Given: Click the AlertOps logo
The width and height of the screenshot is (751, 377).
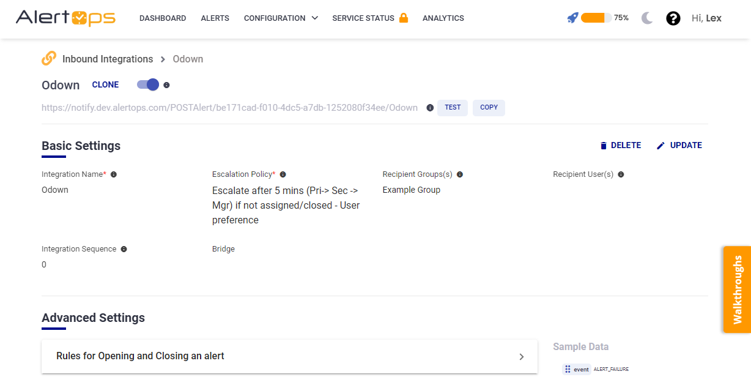Looking at the screenshot, I should 65,18.
